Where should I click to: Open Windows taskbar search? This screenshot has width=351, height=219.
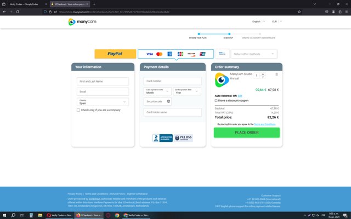[x=13, y=215]
